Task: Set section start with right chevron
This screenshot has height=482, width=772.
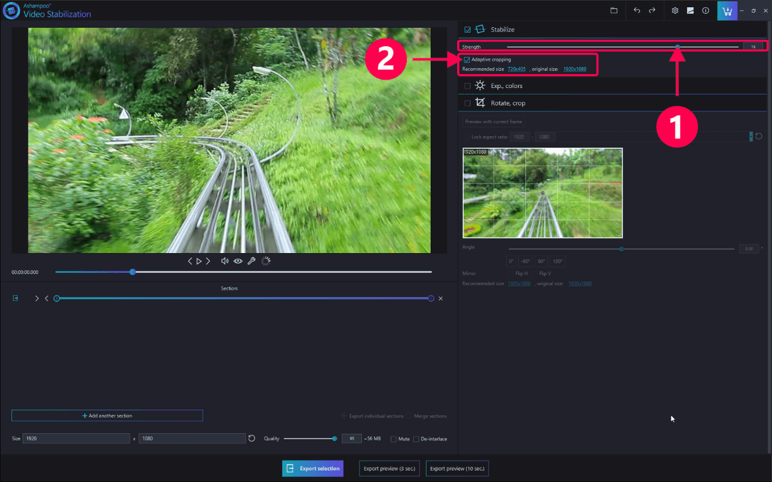Action: click(37, 298)
